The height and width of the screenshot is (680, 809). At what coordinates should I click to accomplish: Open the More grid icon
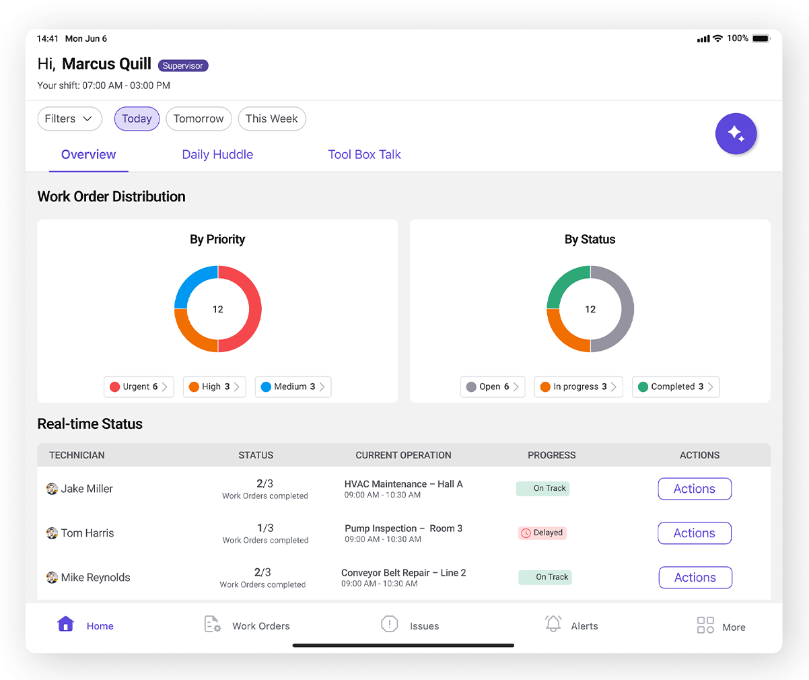point(705,625)
